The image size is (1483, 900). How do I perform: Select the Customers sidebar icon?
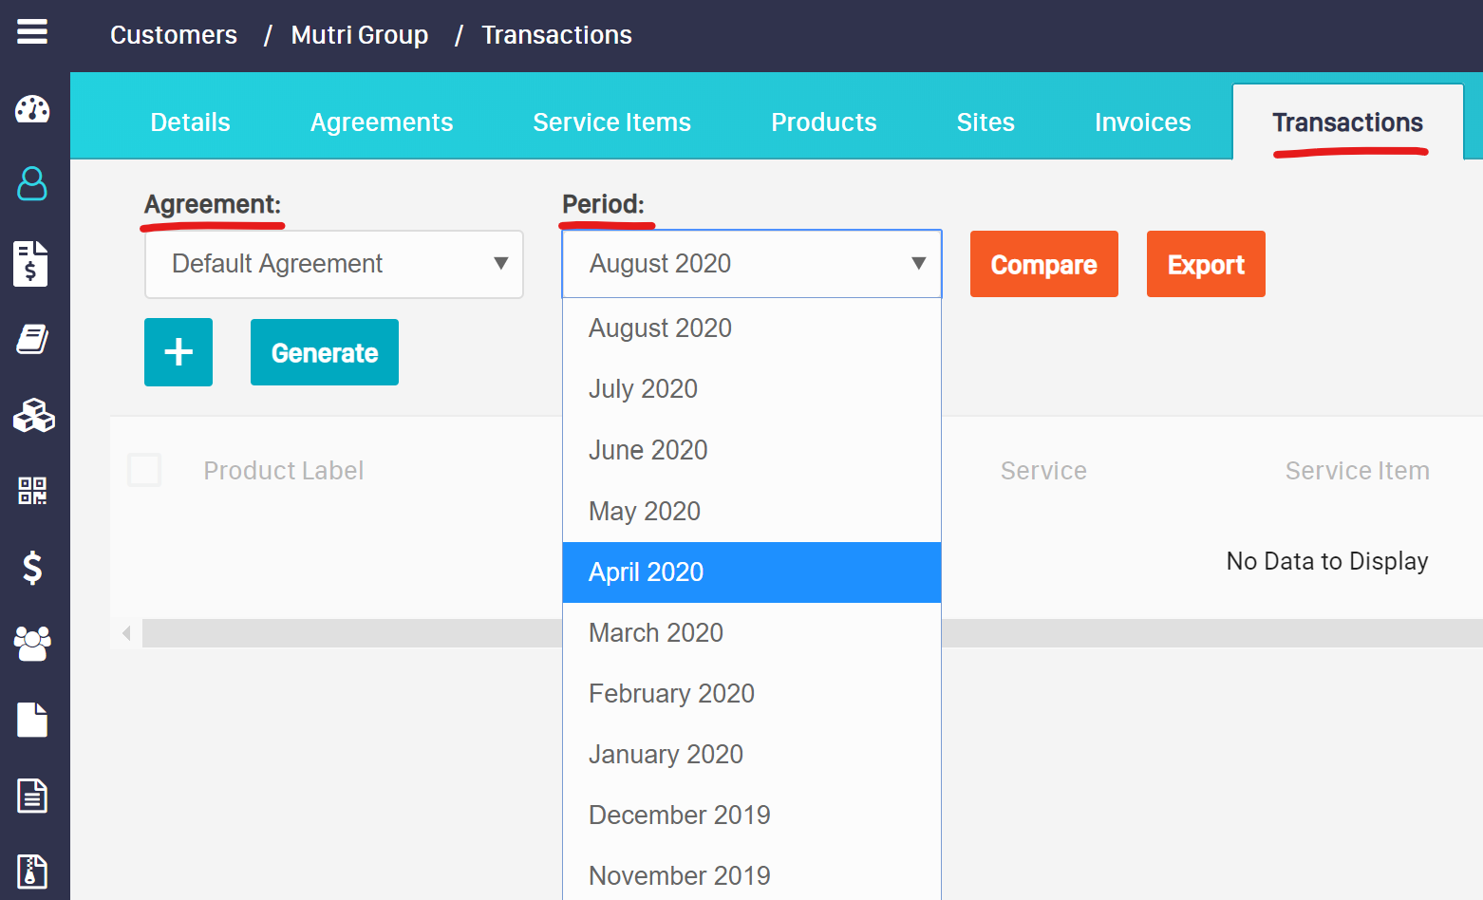click(x=32, y=185)
